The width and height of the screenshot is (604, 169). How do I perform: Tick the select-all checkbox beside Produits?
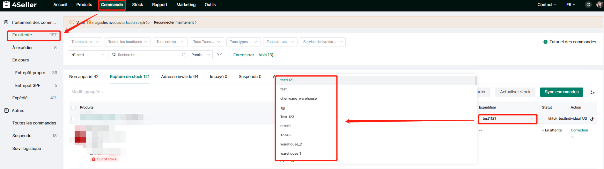pyautogui.click(x=74, y=108)
